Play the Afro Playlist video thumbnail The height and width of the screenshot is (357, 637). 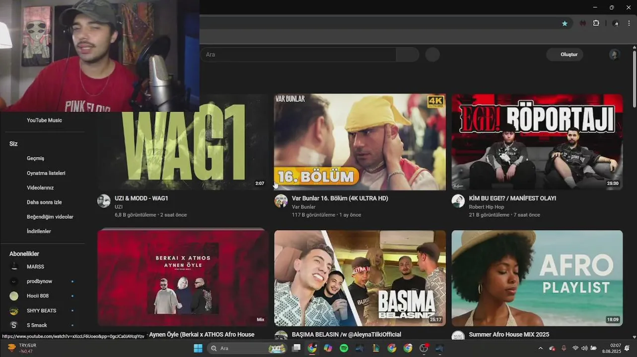[x=537, y=278]
